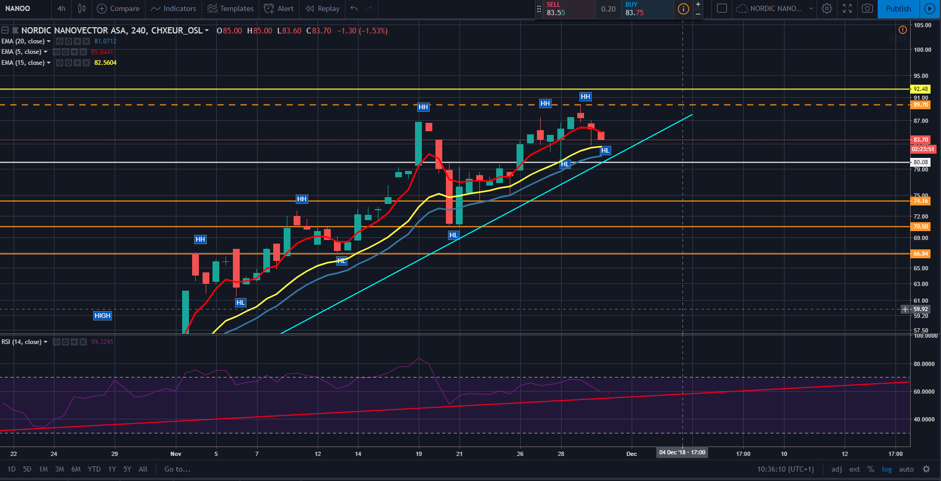Screen dimensions: 941x481
Task: Hide RSI using its eye icon
Action: click(57, 342)
